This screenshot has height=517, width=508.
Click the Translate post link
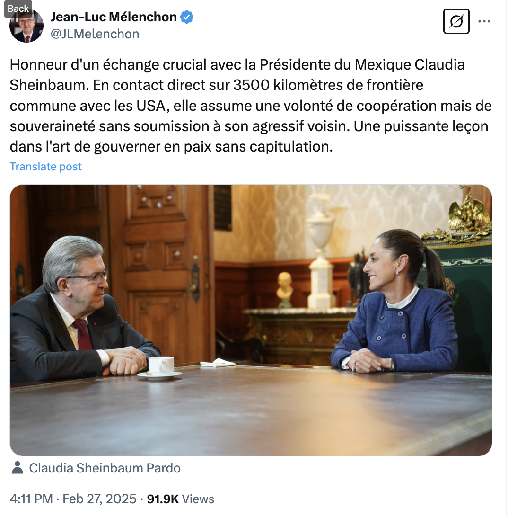(45, 167)
